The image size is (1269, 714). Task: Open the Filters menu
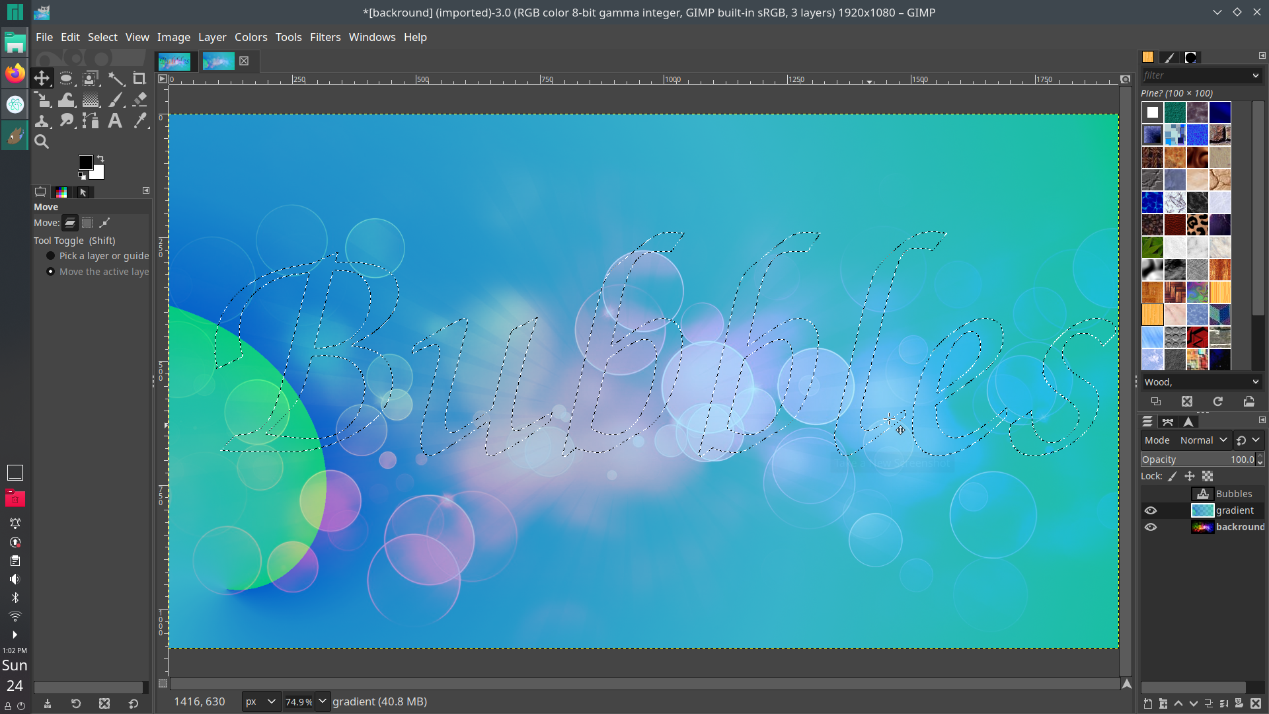pos(325,37)
